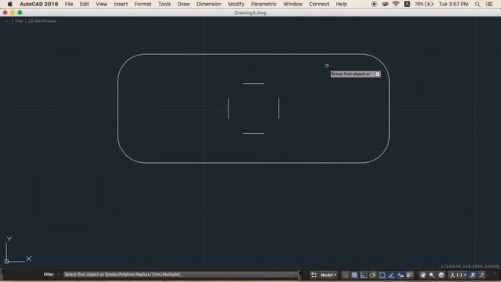Open the Draw menu

pos(183,4)
